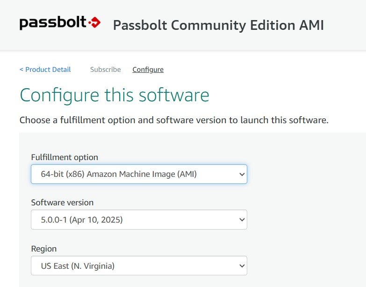Click the Region dropdown arrow
This screenshot has width=366, height=287.
point(242,266)
